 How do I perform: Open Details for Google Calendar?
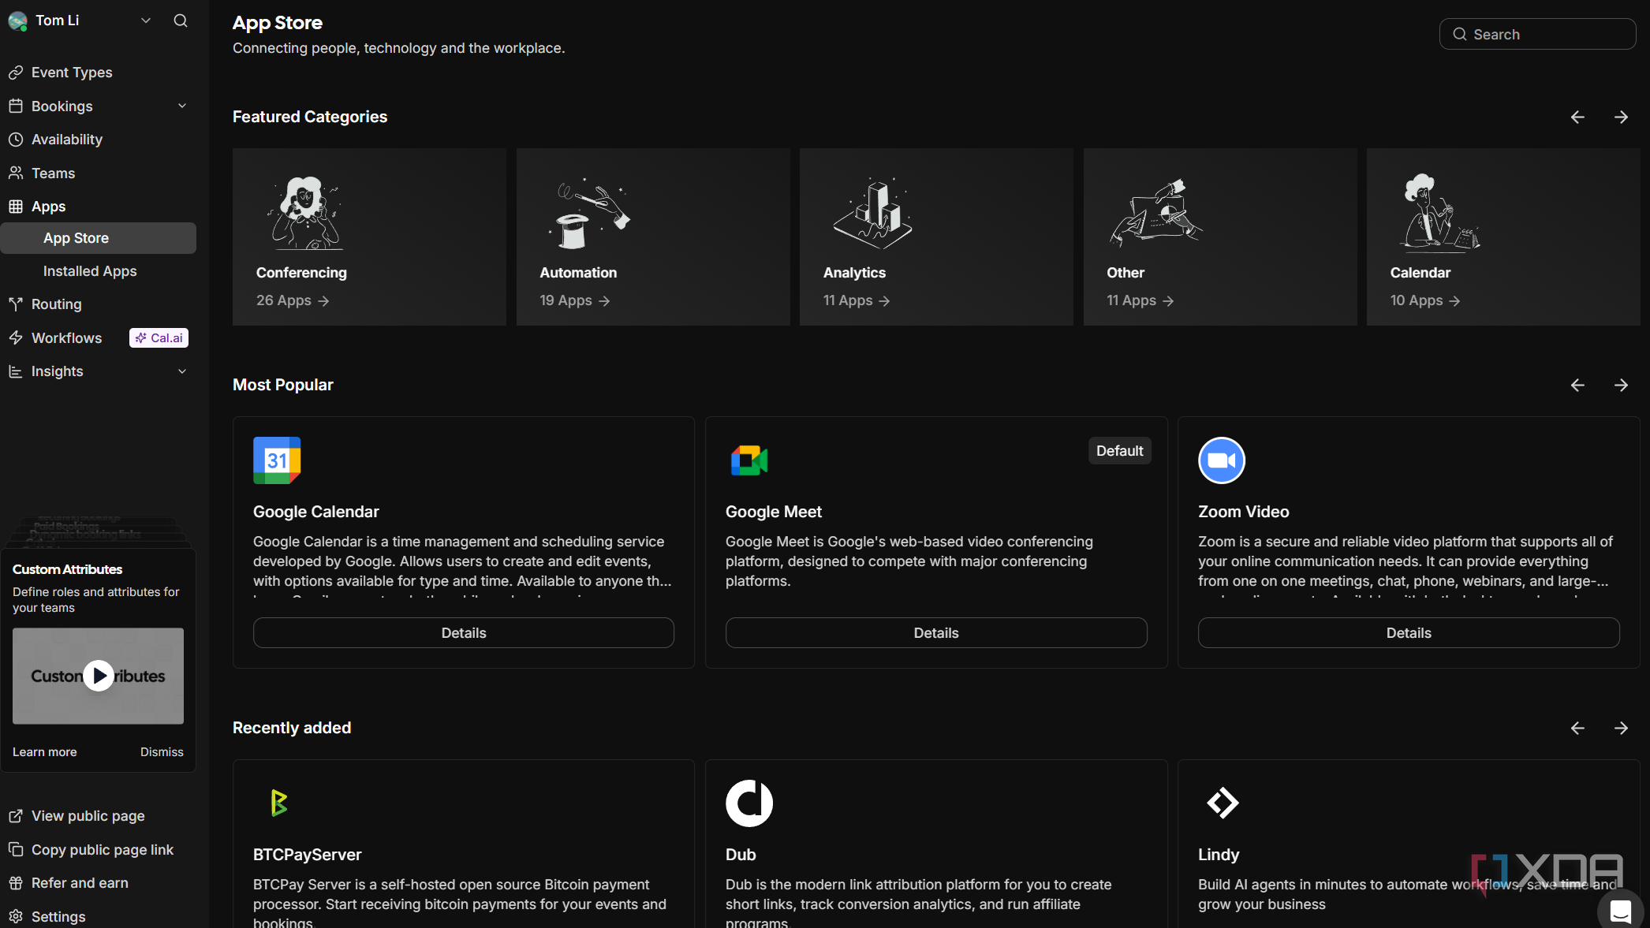pos(464,633)
